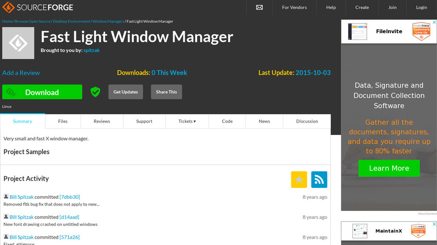437x245 pixels.
Task: Click the Fast Light Window Manager project icon
Action: click(18, 43)
